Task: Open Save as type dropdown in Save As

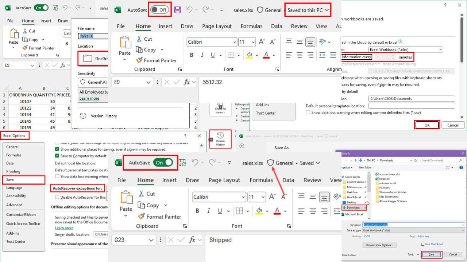Action: point(463,230)
